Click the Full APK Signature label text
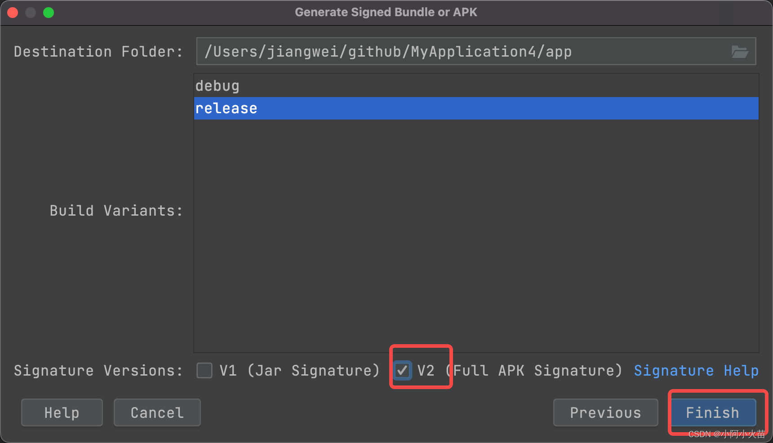 (x=538, y=371)
